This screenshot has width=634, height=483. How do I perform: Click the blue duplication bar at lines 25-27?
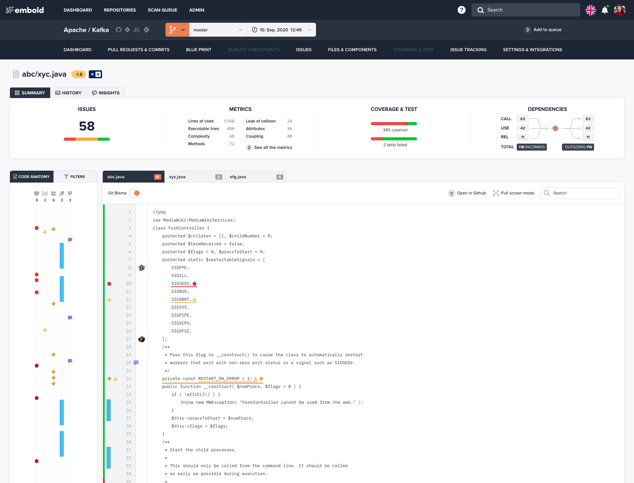click(109, 410)
